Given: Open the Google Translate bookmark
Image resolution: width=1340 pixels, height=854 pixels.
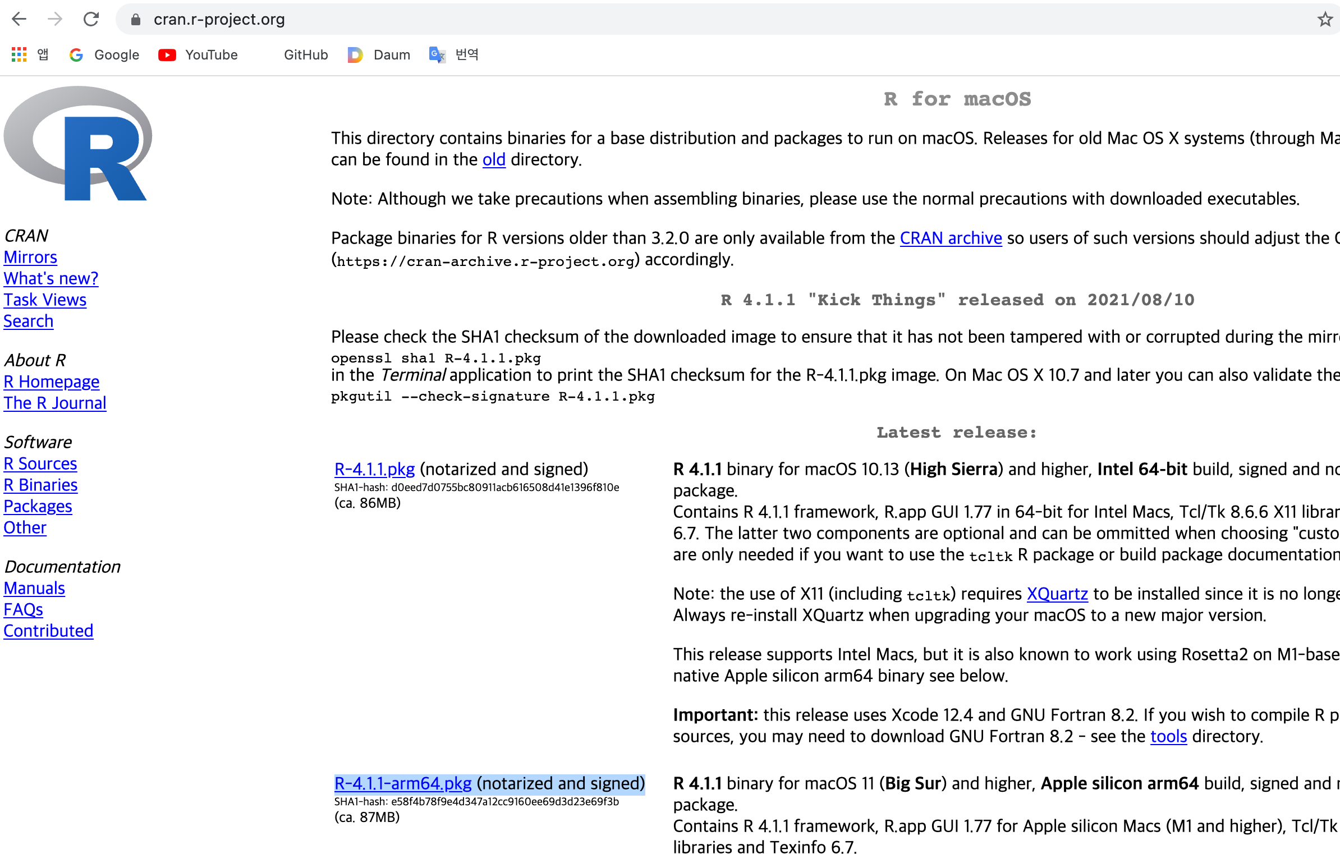Looking at the screenshot, I should pos(453,54).
